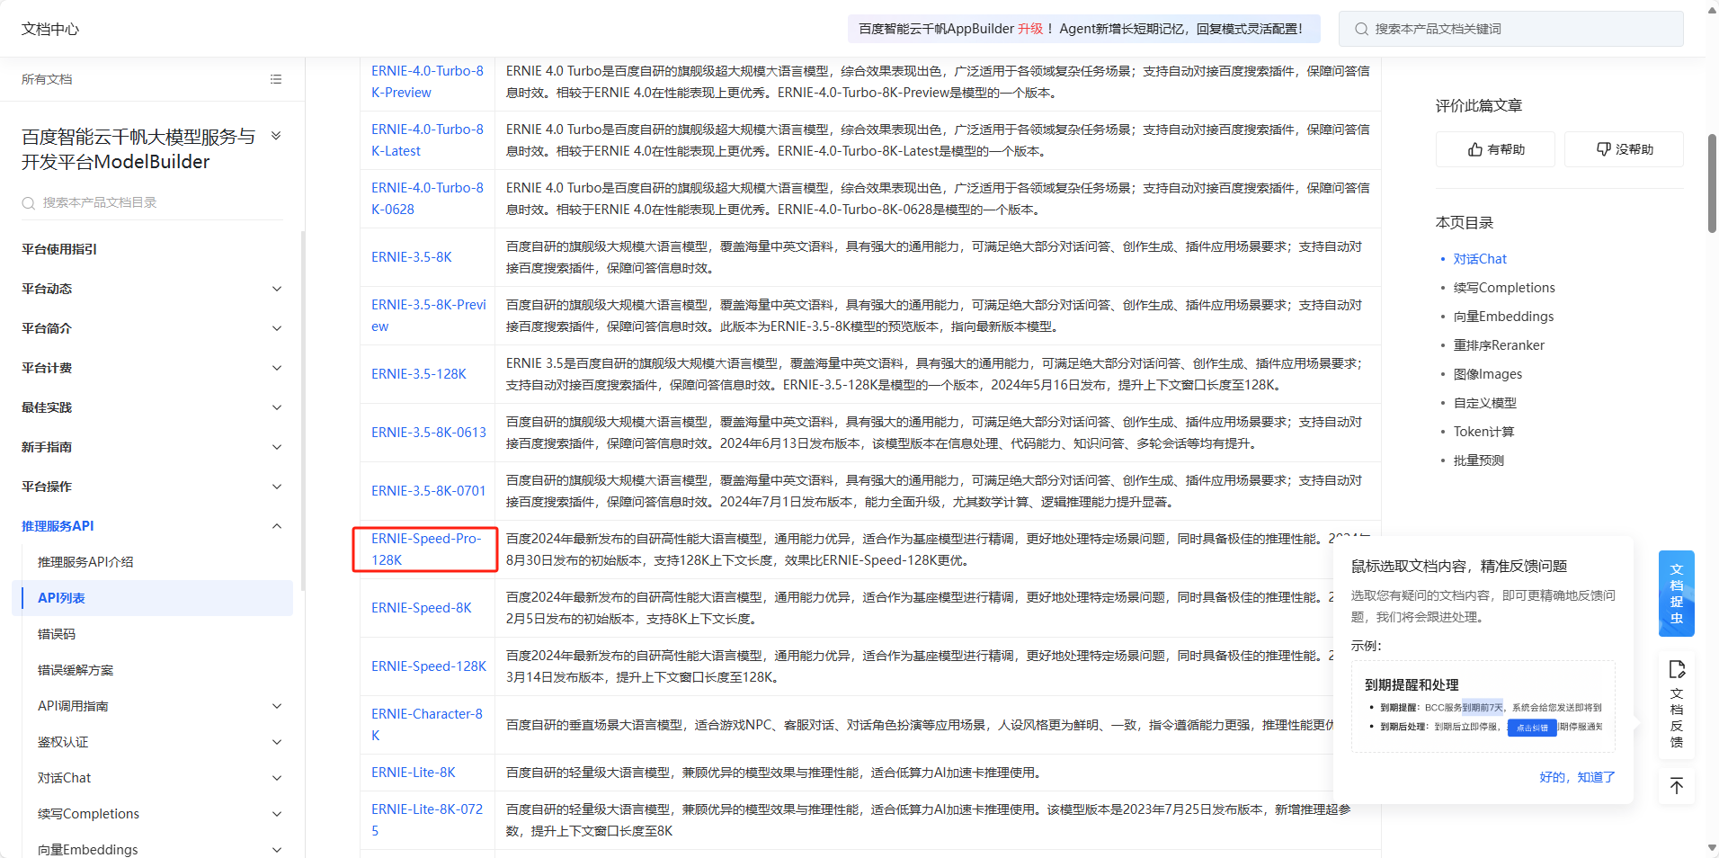1719x858 pixels.
Task: Open ERNIE-4.0-Turbo-8K-Latest link
Action: point(427,140)
